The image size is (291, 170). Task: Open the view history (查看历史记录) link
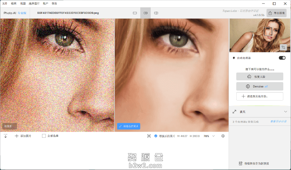(278, 122)
